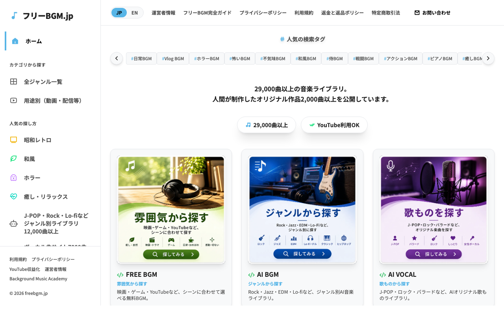
Task: Open the J-POP・Rock・Lo-fi genre library link
Action: click(x=50, y=223)
